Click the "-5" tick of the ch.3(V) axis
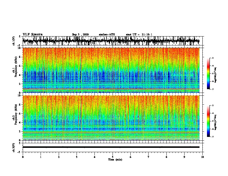 click(19, 152)
